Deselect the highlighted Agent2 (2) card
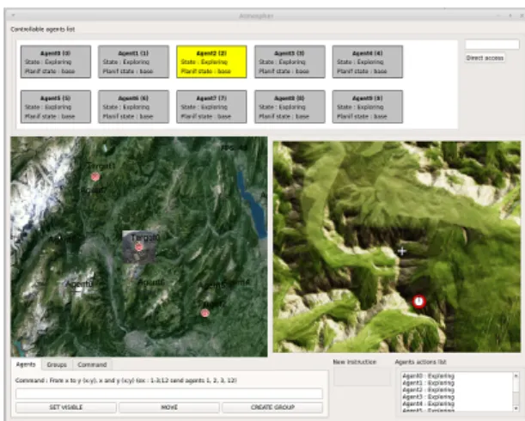This screenshot has height=421, width=525. pos(211,62)
